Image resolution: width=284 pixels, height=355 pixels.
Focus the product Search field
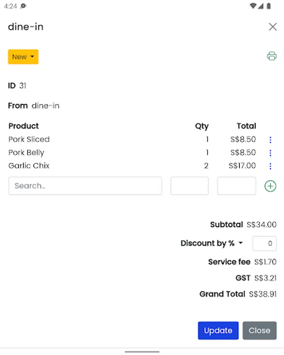coord(85,186)
